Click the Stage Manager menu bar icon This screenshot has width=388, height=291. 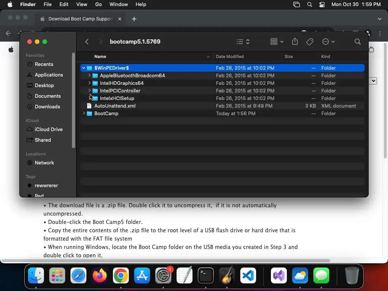[x=296, y=5]
